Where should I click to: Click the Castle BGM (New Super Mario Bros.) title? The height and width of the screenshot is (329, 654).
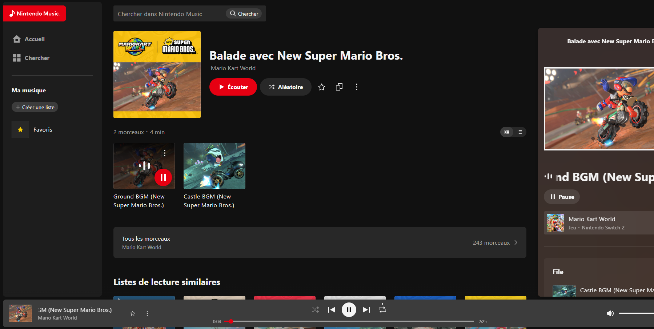209,201
